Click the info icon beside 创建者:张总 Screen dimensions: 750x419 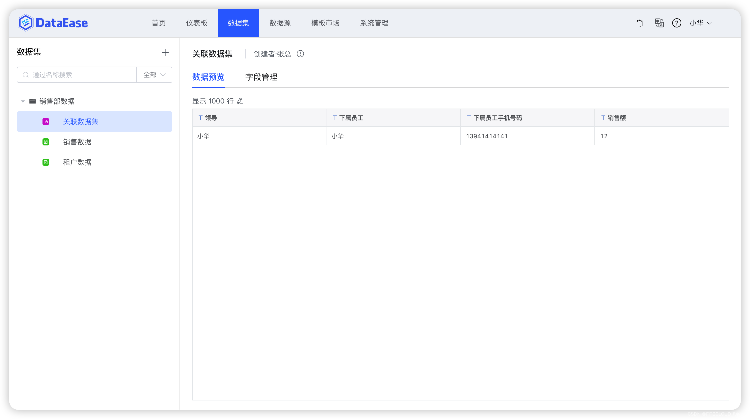300,54
